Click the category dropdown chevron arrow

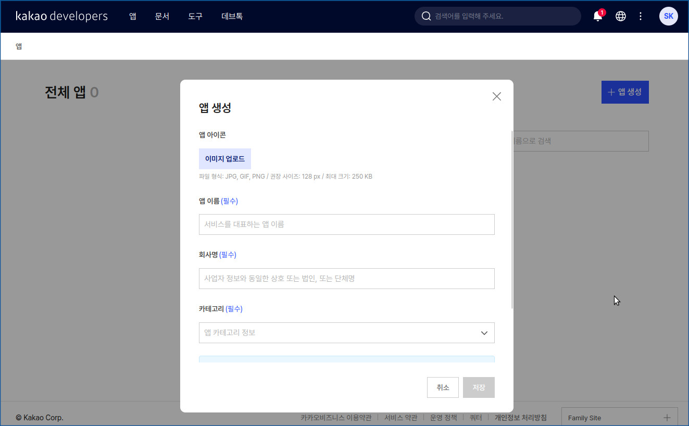pos(484,333)
